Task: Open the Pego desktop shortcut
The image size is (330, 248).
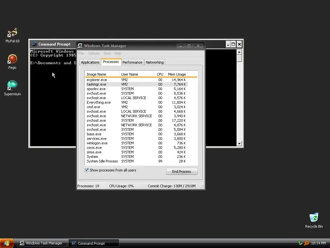Action: point(12,62)
